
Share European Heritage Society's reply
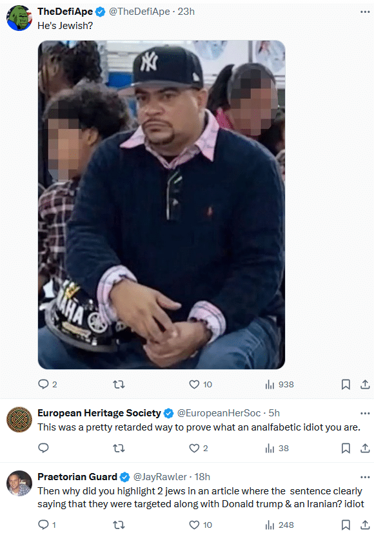click(x=365, y=449)
